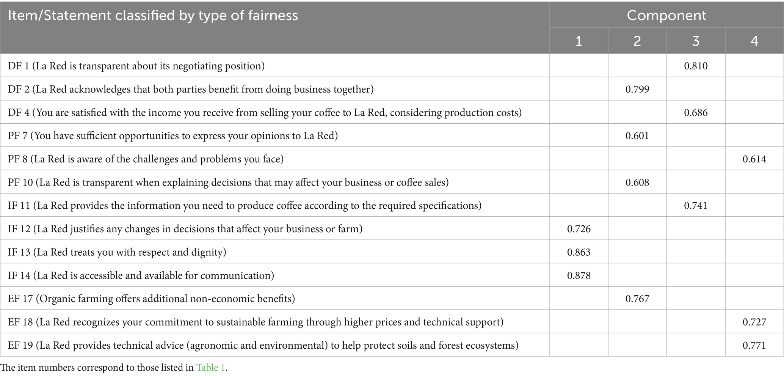Image resolution: width=784 pixels, height=376 pixels.
Task: Click the 0.799 loading for DF 2
Action: 637,90
